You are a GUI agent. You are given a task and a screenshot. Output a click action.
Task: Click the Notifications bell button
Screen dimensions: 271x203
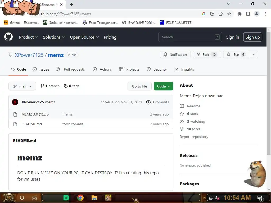pos(175,54)
